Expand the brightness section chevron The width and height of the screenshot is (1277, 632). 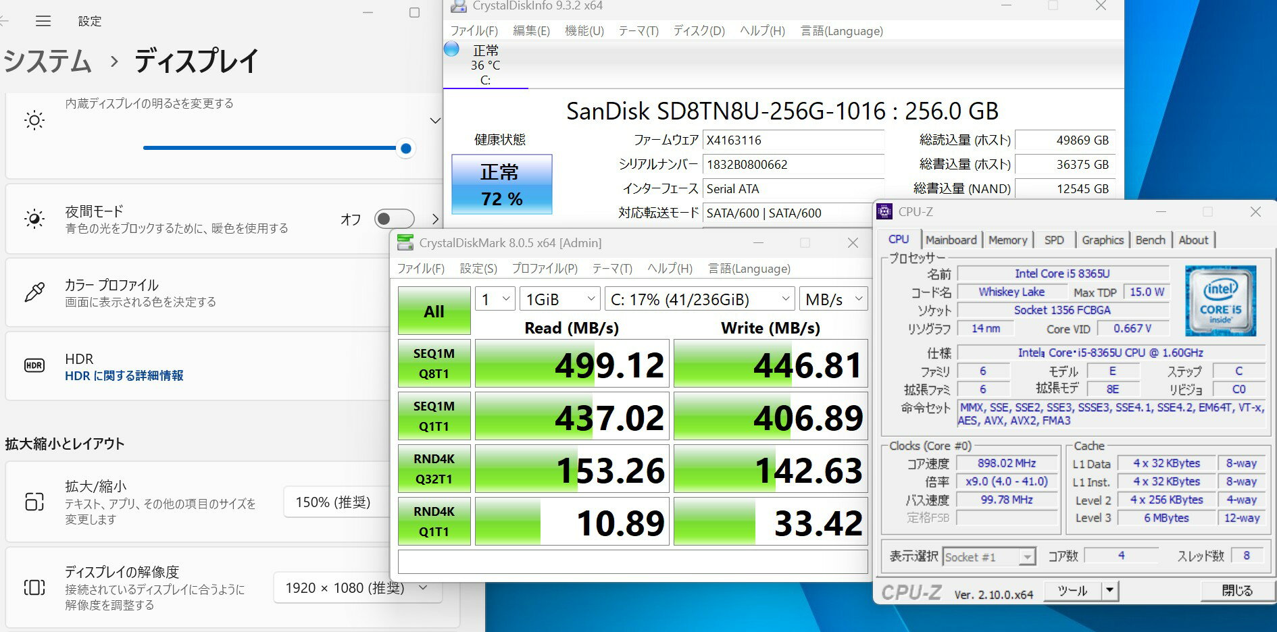(x=435, y=121)
